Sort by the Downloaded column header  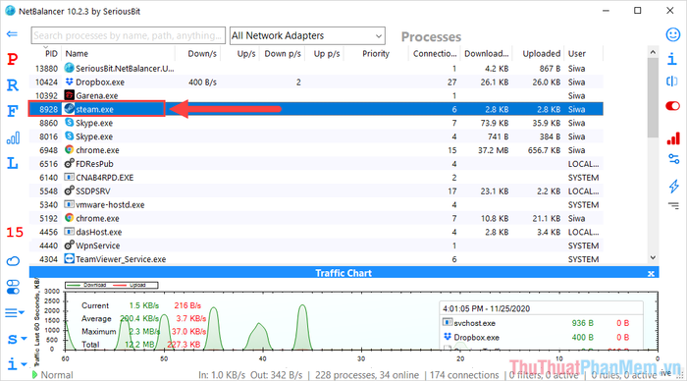[x=486, y=53]
